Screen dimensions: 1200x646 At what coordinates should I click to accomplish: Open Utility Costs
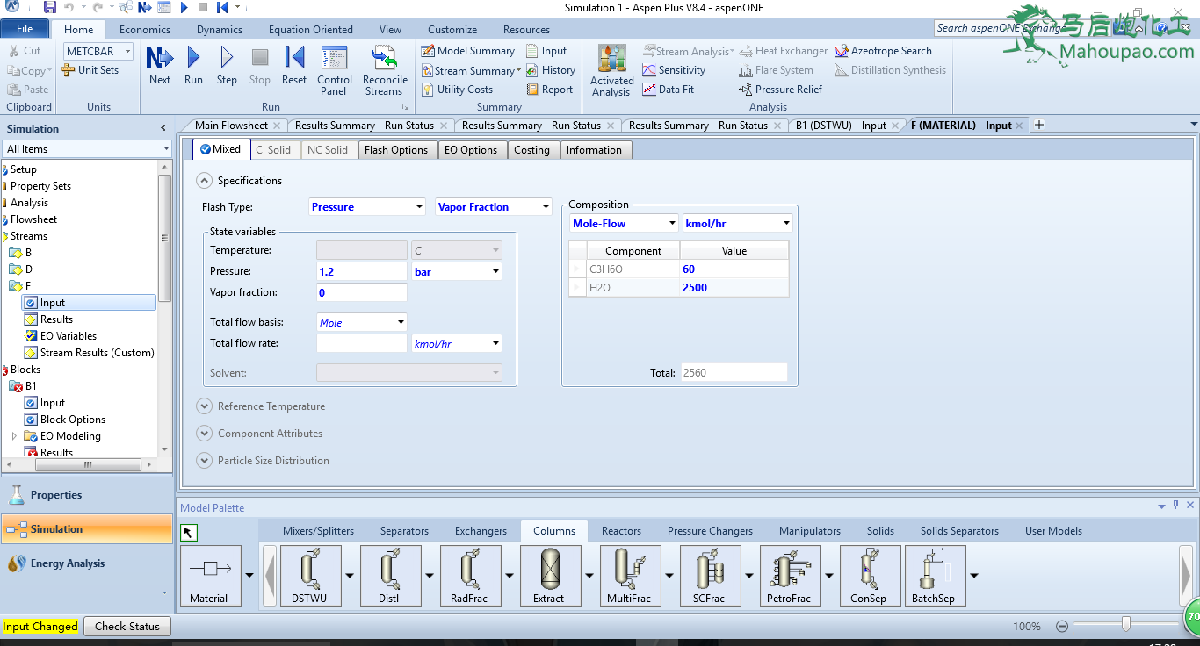click(x=457, y=90)
